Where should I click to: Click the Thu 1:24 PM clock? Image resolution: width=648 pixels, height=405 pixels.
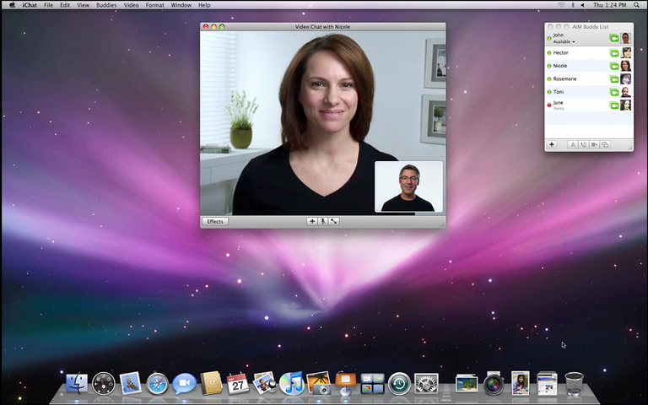click(609, 5)
